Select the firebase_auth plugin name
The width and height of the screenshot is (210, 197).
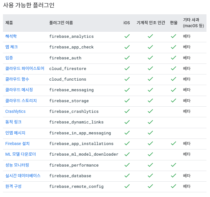coord(65,58)
